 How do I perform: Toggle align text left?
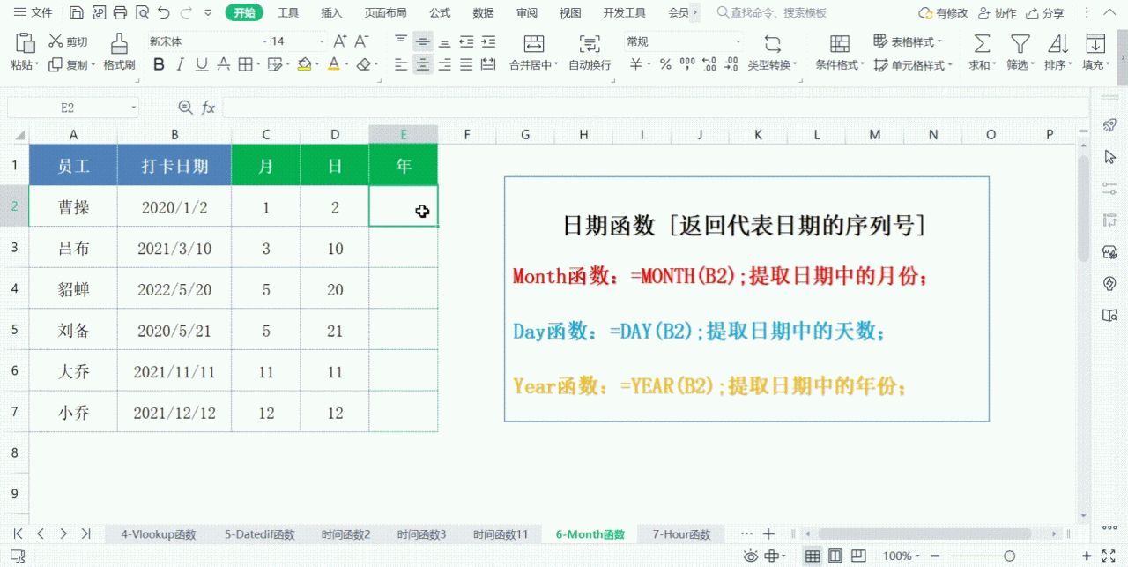pyautogui.click(x=401, y=63)
